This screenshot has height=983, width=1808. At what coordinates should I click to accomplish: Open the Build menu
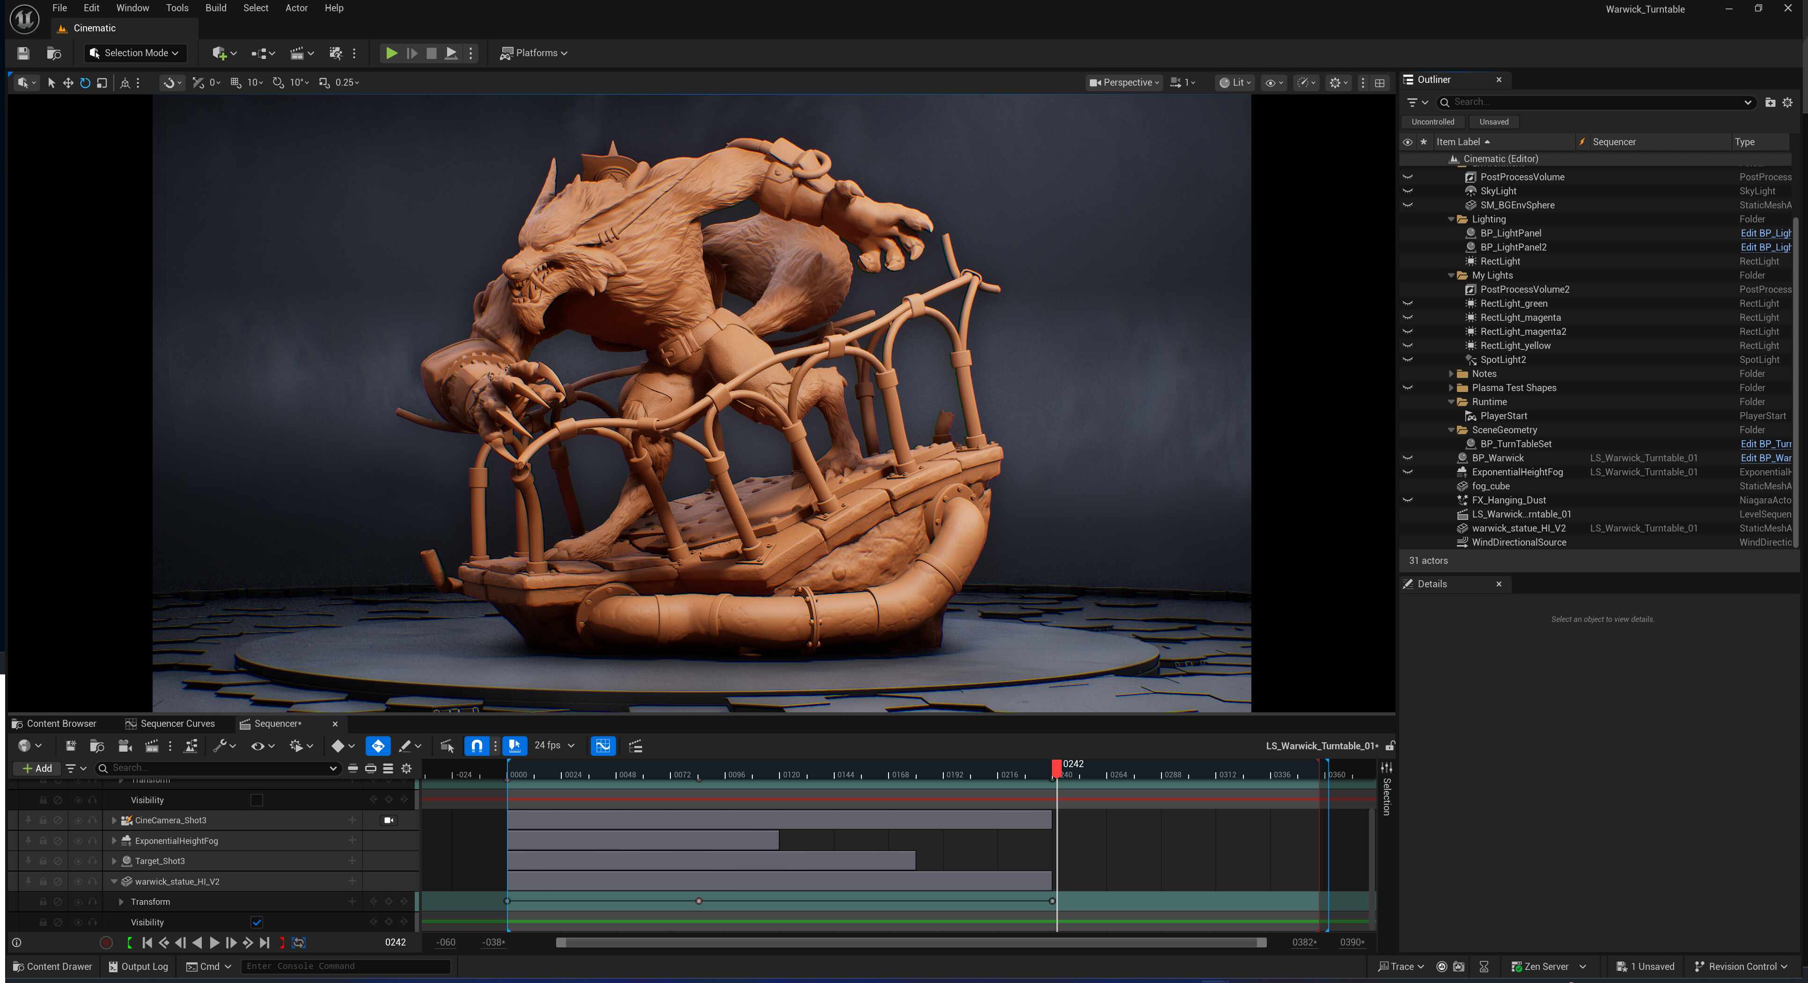coord(215,8)
